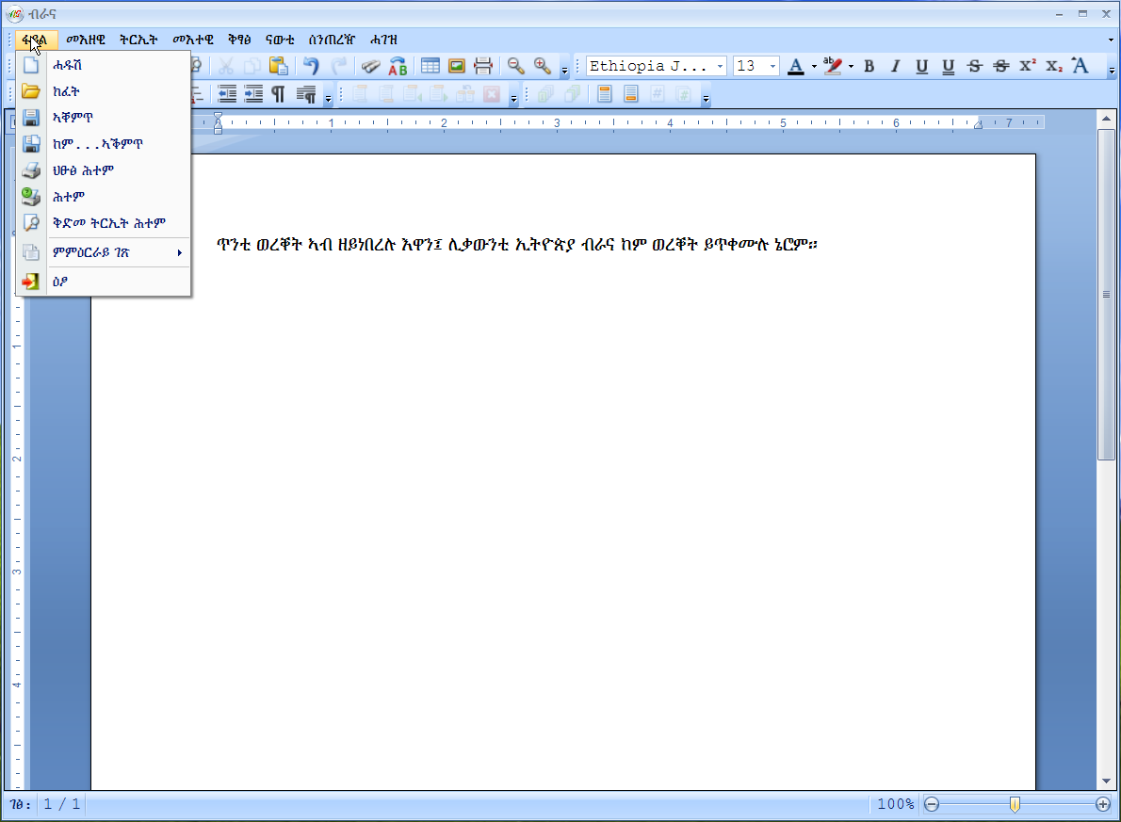Viewport: 1121px width, 822px height.
Task: Open the ሓገዝ menu
Action: tap(384, 40)
